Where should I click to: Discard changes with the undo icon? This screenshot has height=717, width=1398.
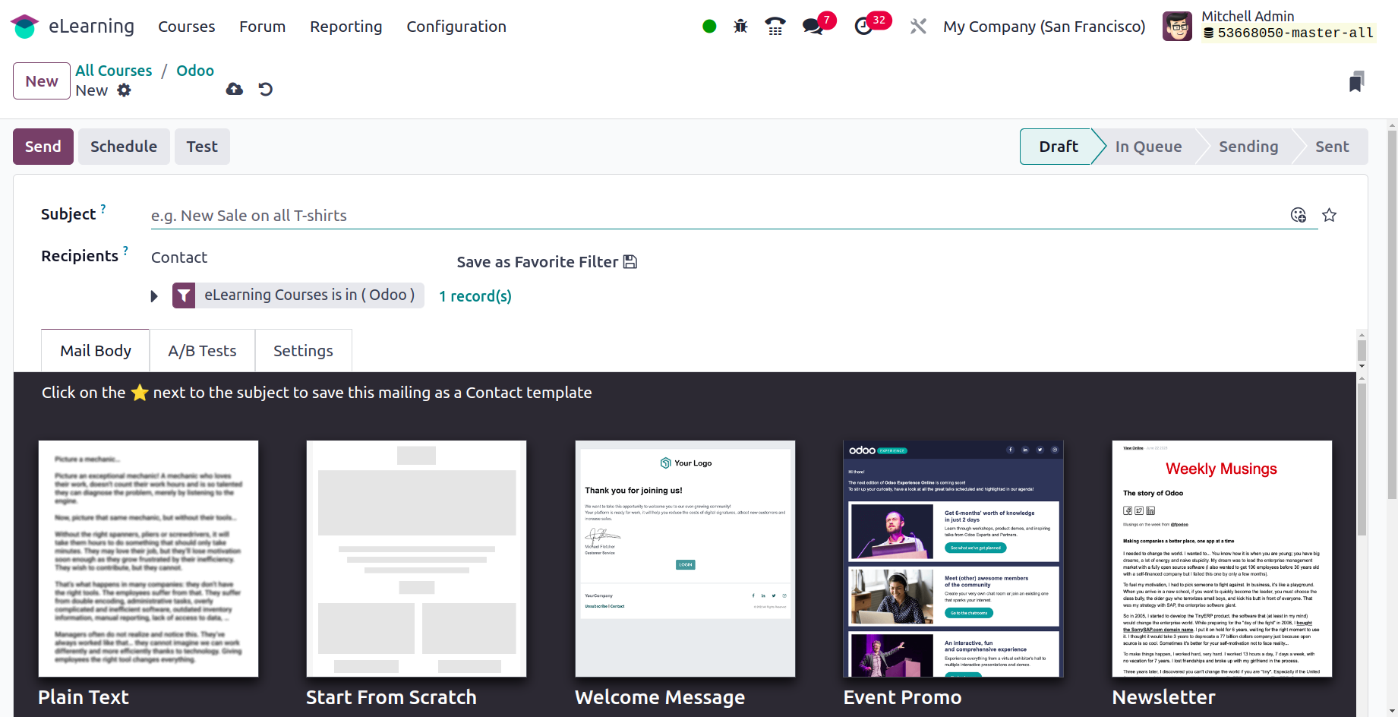pos(265,90)
